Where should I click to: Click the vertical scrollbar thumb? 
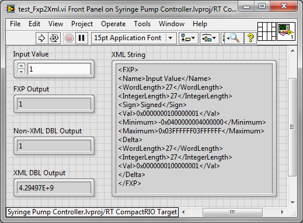[x=292, y=127]
